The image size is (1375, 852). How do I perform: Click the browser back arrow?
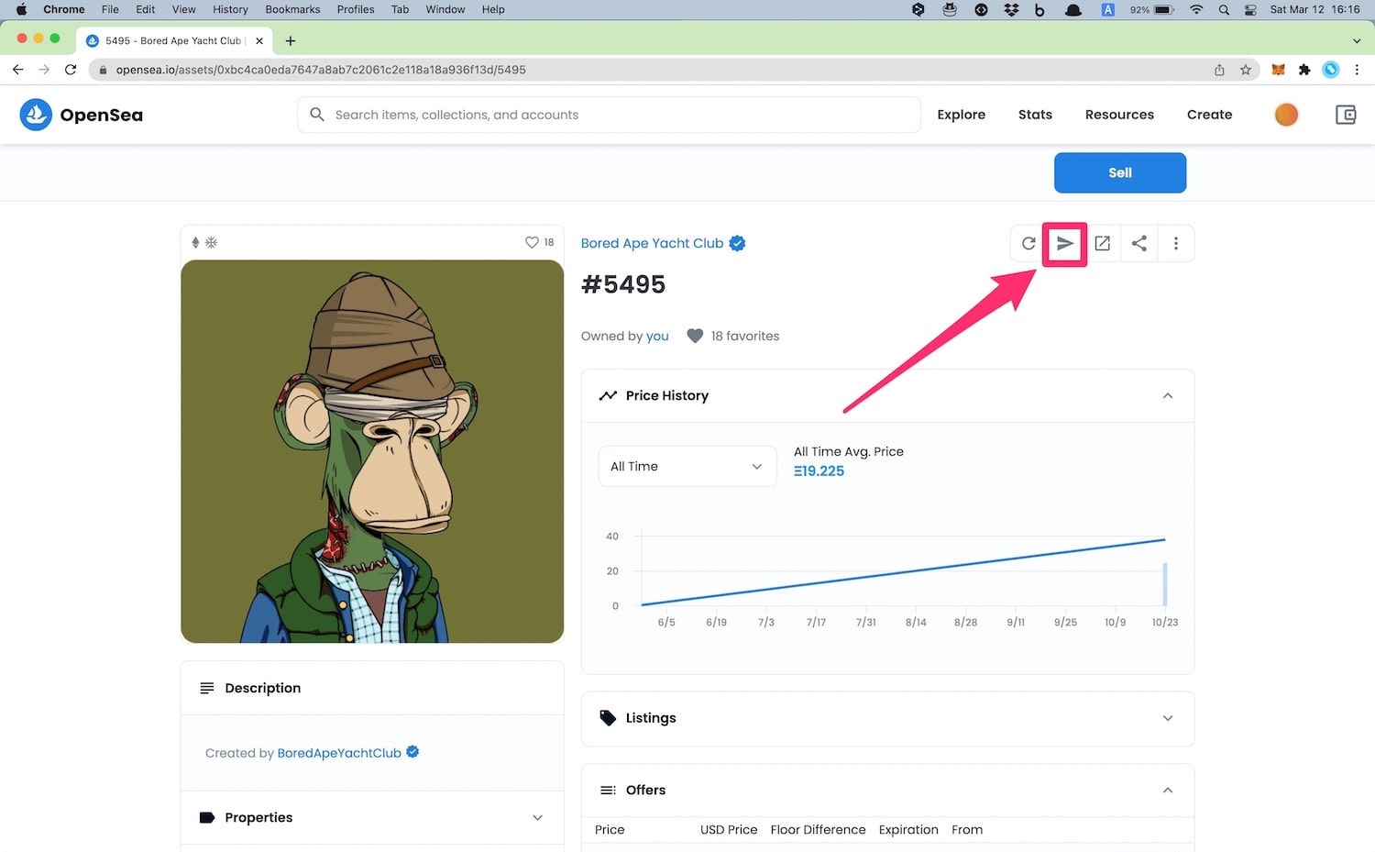coord(17,70)
